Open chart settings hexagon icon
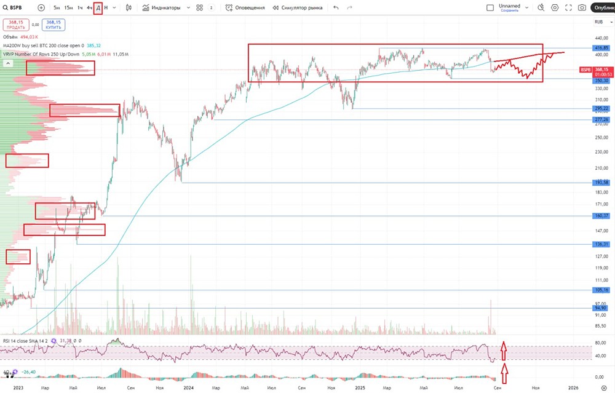Viewport: 615px width, 393px height. [555, 7]
